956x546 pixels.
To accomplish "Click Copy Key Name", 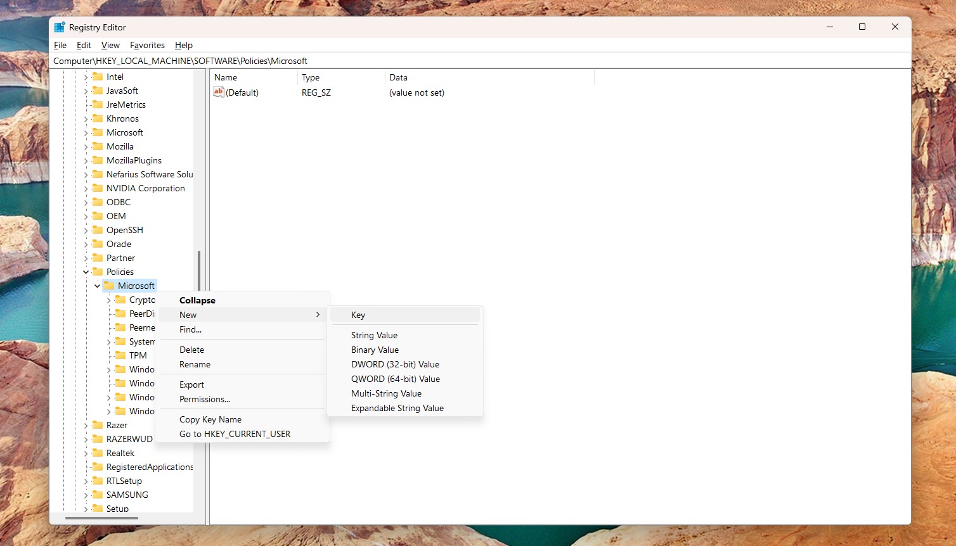I will 242,419.
